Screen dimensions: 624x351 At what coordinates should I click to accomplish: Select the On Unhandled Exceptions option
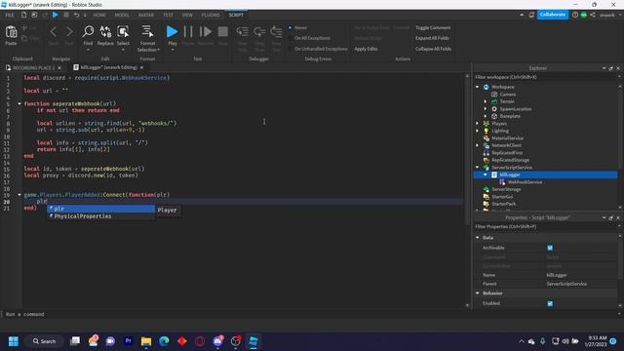pos(291,49)
